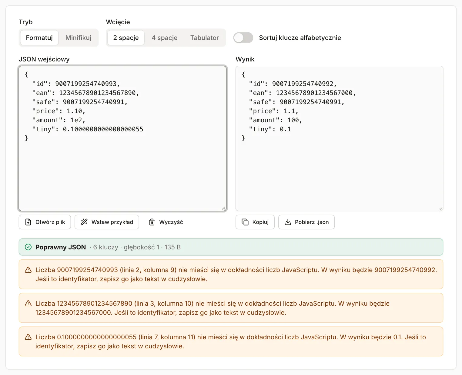Click the "price": 1.10 line in input
The height and width of the screenshot is (375, 462).
(59, 111)
